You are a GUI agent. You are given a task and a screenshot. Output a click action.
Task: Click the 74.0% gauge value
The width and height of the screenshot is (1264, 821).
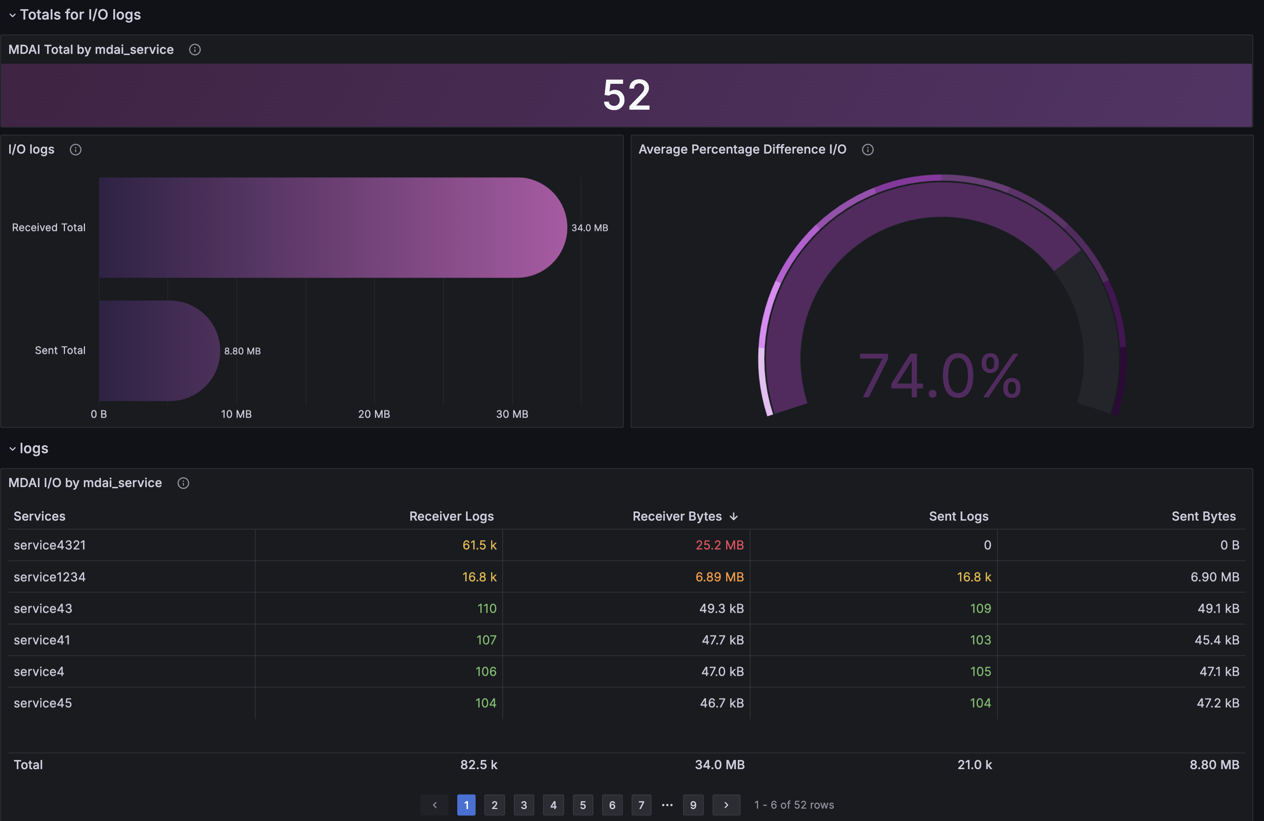click(x=939, y=376)
